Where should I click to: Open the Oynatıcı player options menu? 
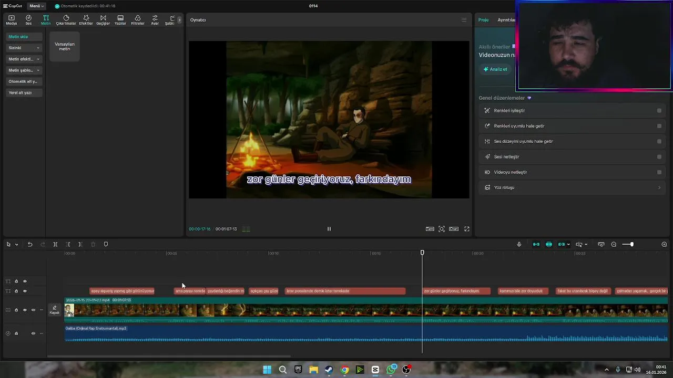[464, 20]
